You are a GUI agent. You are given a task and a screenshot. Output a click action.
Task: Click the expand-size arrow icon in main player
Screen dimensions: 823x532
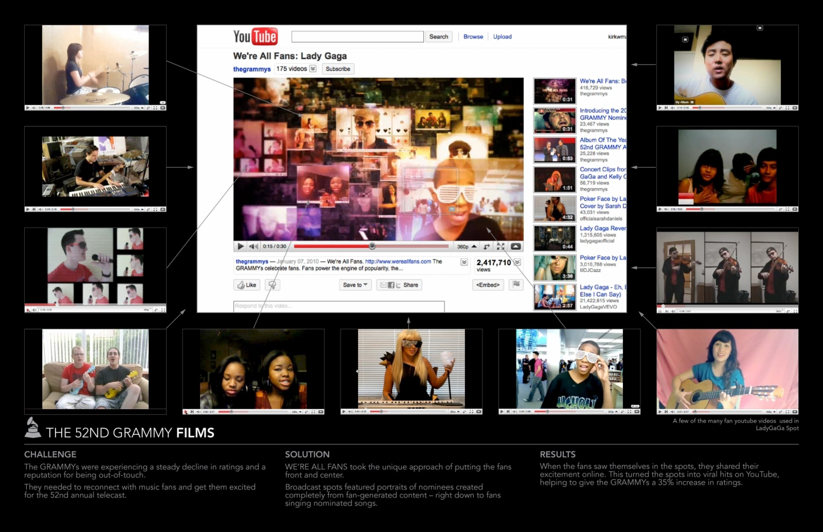click(x=486, y=246)
